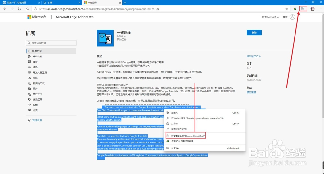Click the EGO Inc. publisher text

[x=121, y=36]
